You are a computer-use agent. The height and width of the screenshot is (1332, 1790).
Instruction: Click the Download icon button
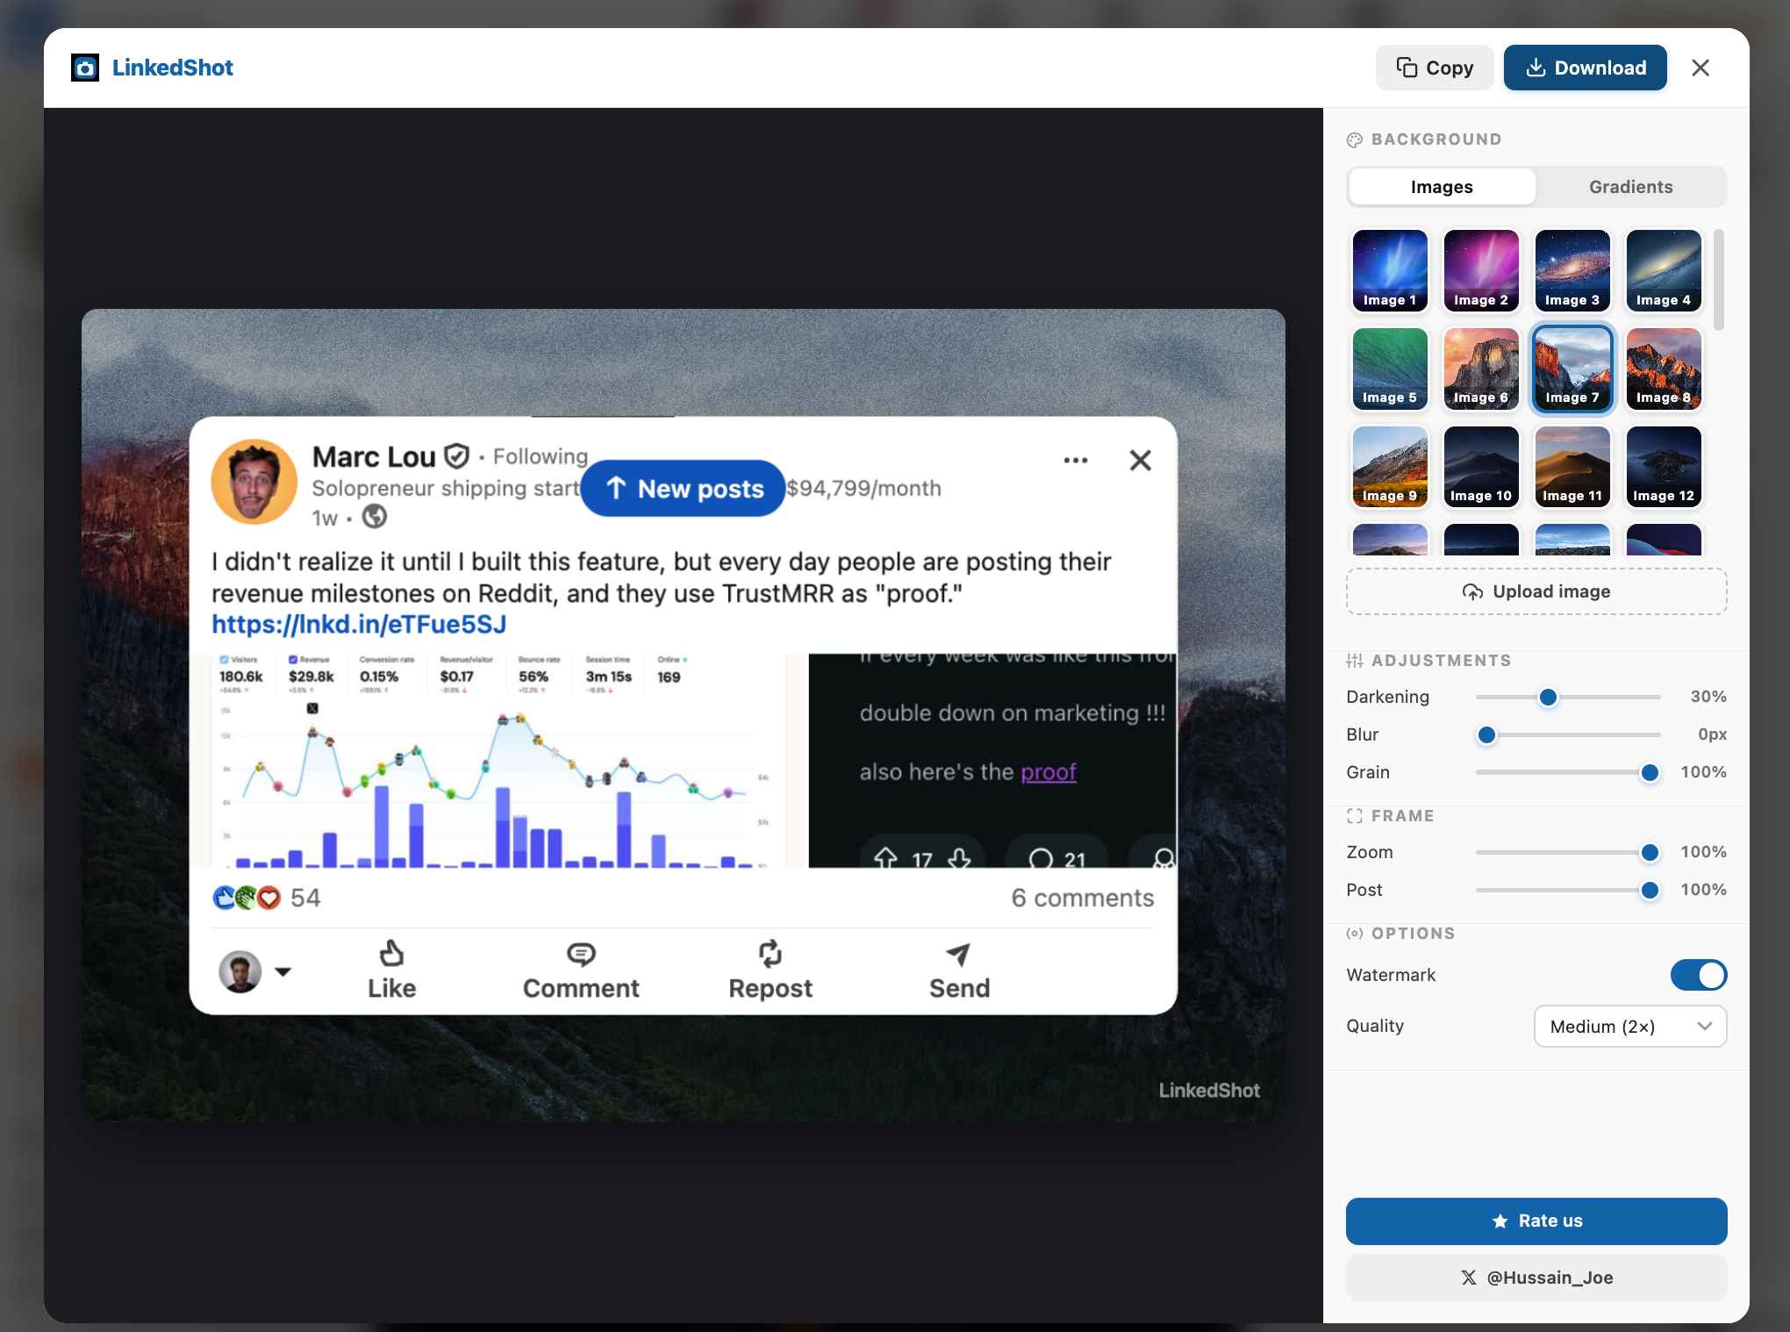(x=1536, y=68)
